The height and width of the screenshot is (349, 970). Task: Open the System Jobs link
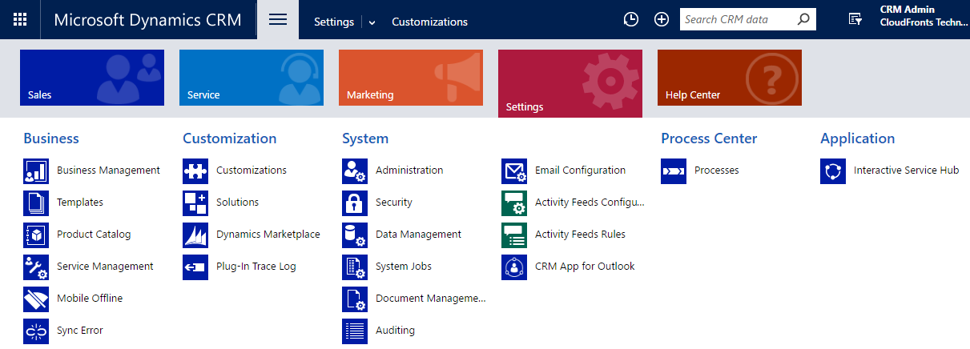(x=404, y=267)
